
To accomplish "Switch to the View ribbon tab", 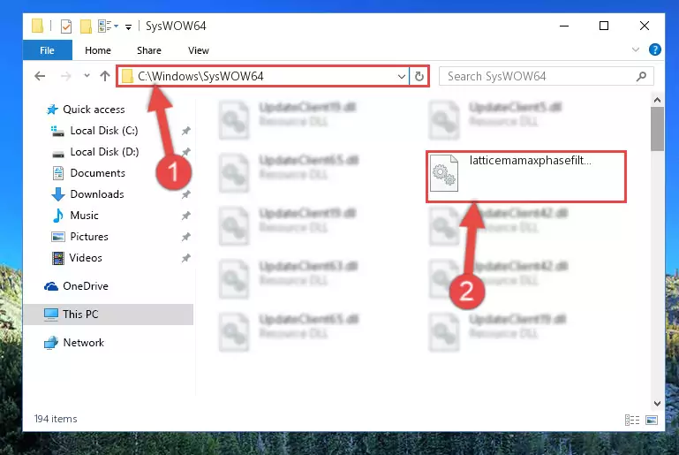I will click(x=199, y=50).
